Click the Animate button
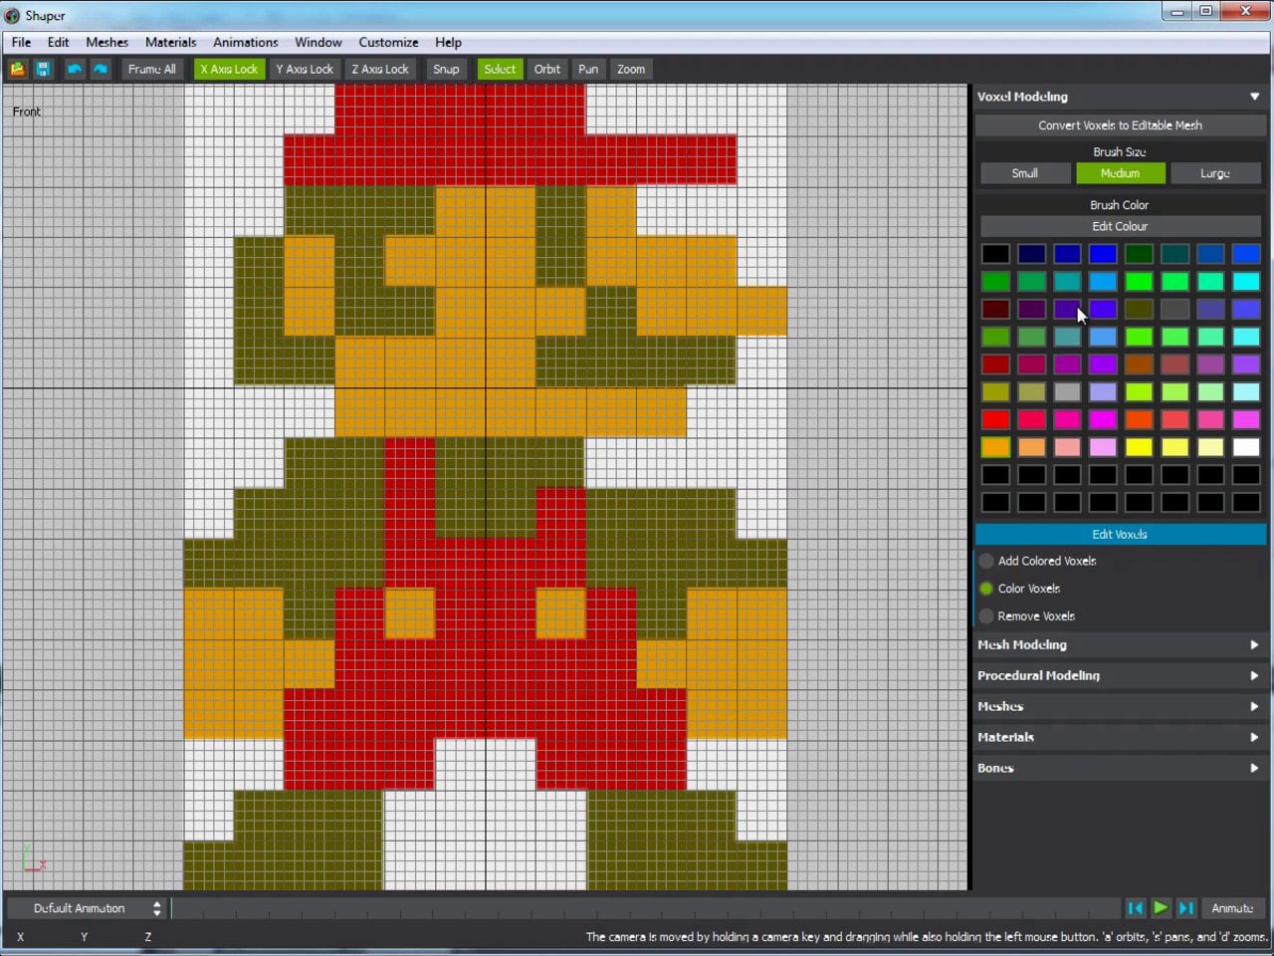 coord(1232,908)
